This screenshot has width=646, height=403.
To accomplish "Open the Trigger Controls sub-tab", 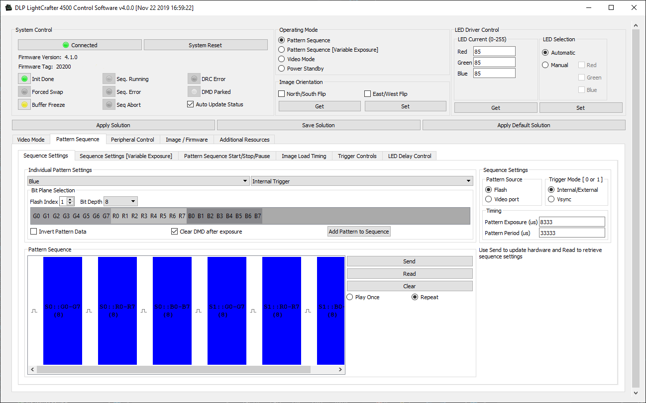I will coord(357,156).
